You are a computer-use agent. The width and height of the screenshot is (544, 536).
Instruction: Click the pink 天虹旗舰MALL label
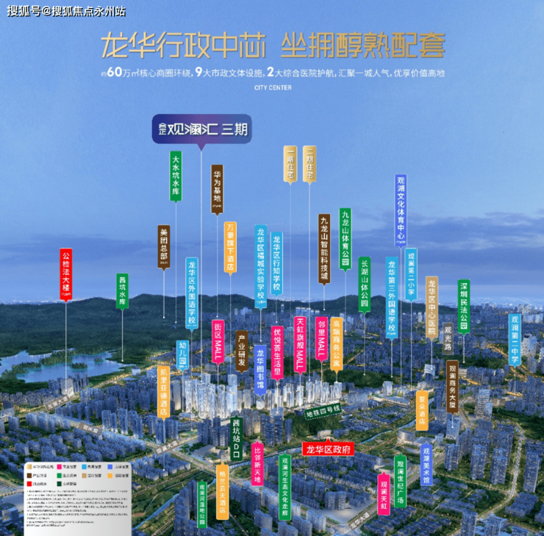click(x=300, y=345)
